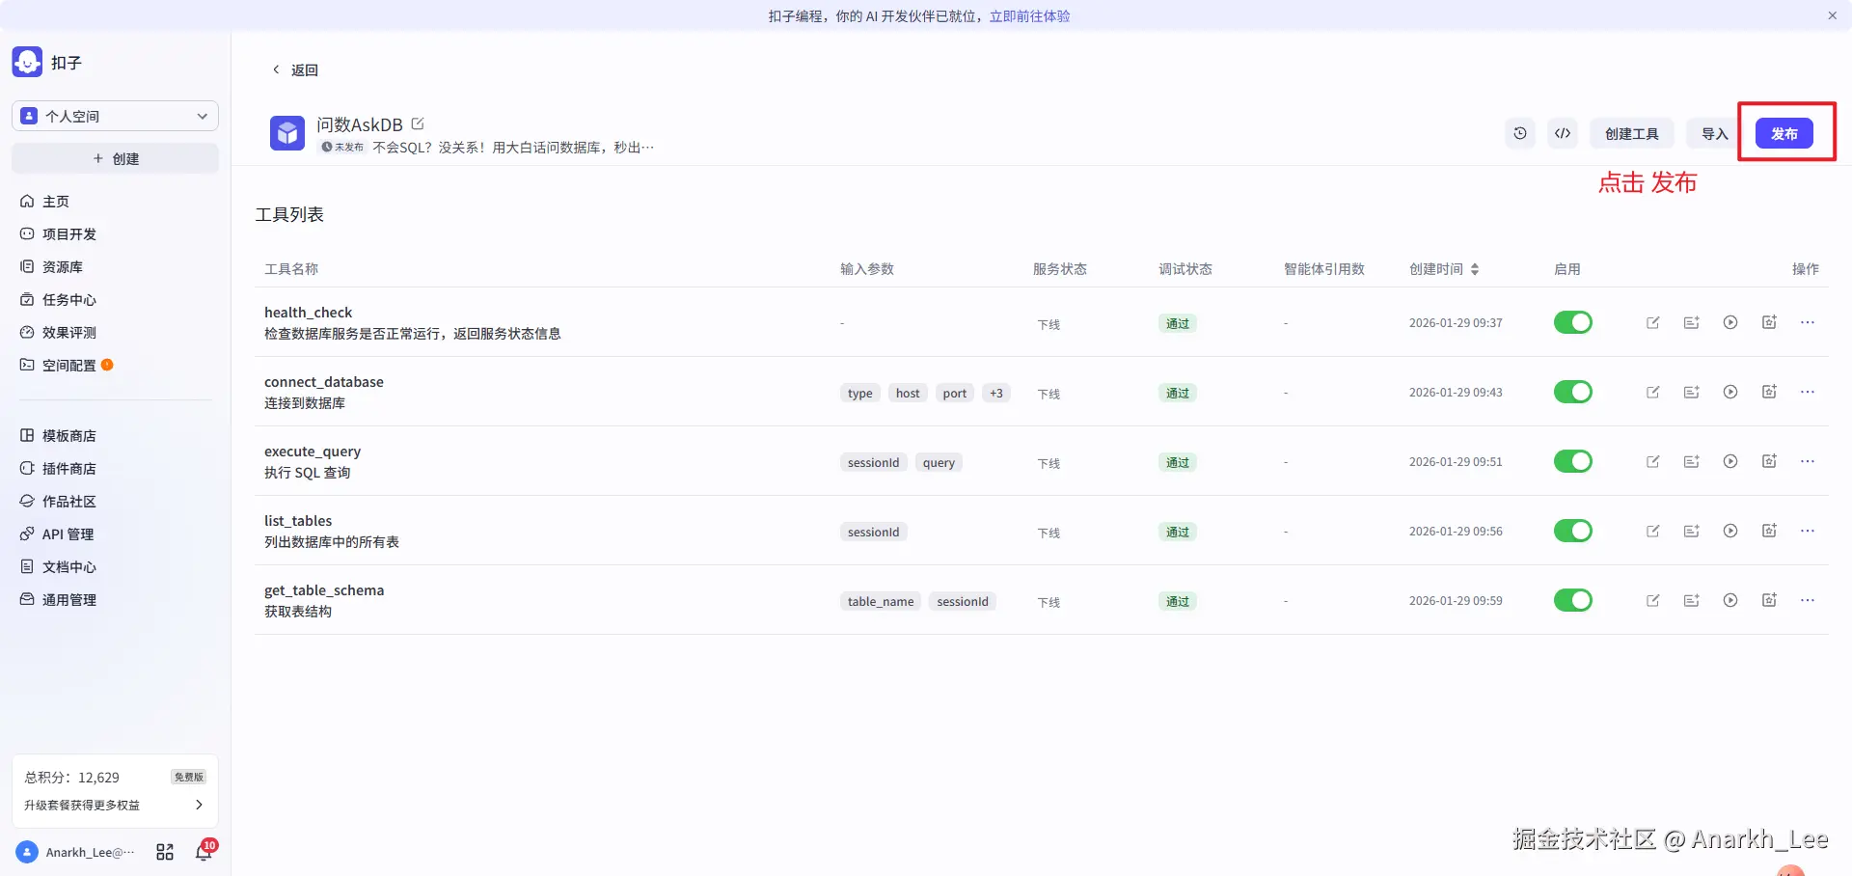This screenshot has width=1852, height=876.
Task: Click the edit icon beside 问数AskDB title
Action: (x=418, y=123)
